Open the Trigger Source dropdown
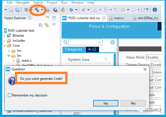Viewport: 166px width, 117px height. (x=156, y=65)
